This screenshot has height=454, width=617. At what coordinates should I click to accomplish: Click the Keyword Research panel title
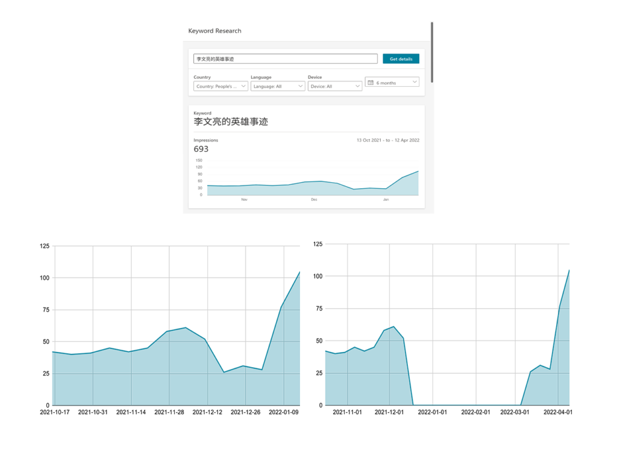click(x=214, y=31)
